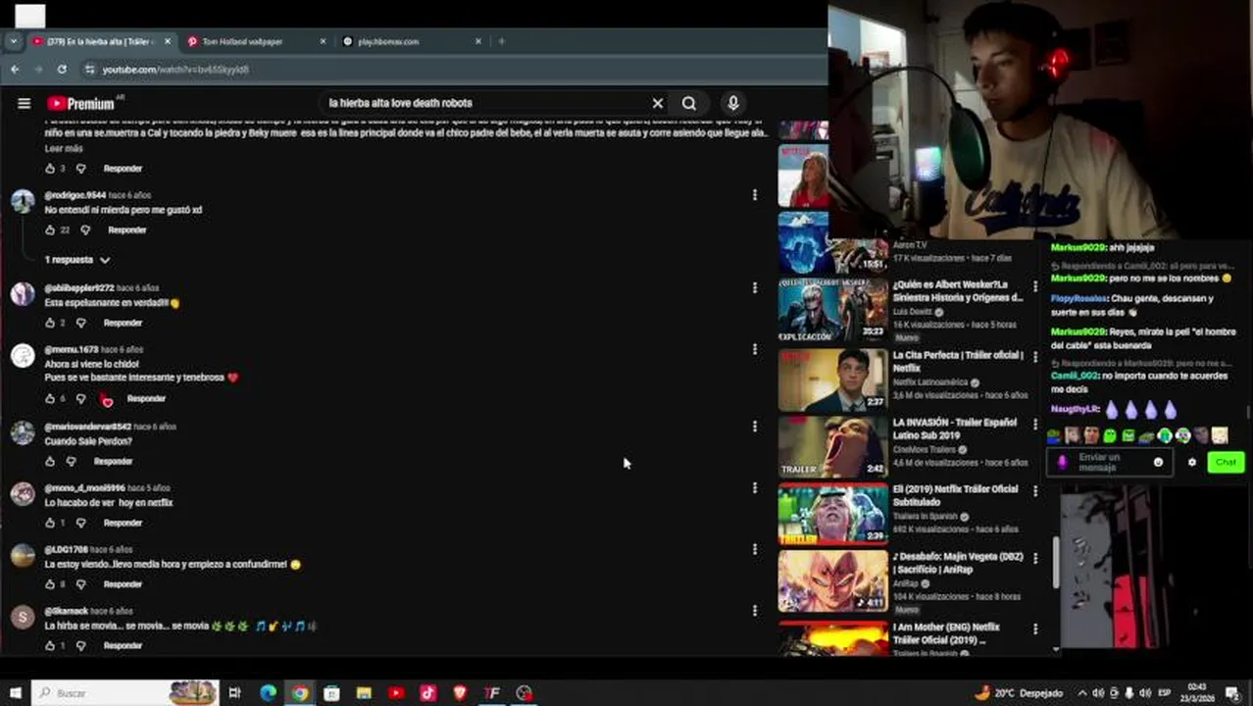Open options menu for @rodrigoe.9544 comment

[754, 195]
